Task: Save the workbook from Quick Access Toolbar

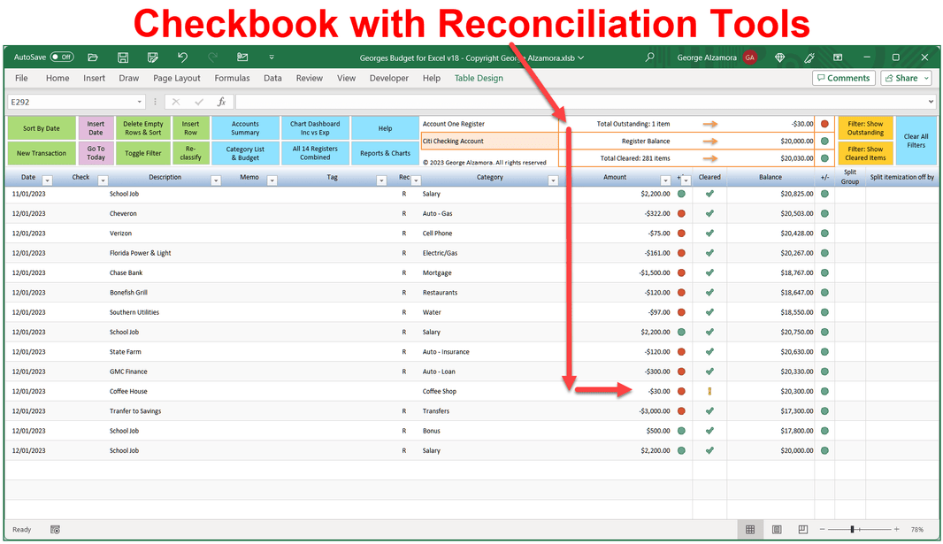Action: pyautogui.click(x=123, y=57)
